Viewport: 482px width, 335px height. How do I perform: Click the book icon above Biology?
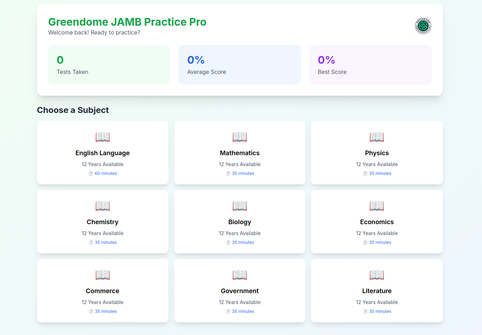[240, 206]
